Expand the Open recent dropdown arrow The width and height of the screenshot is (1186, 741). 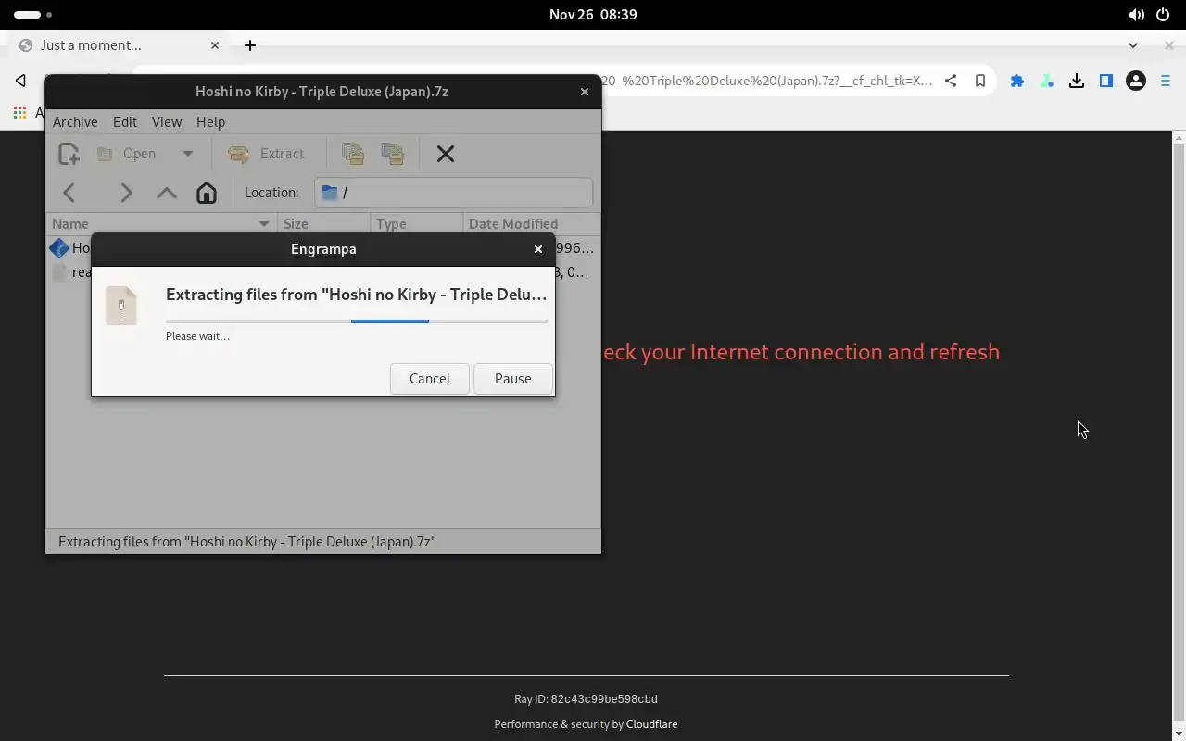pyautogui.click(x=187, y=154)
